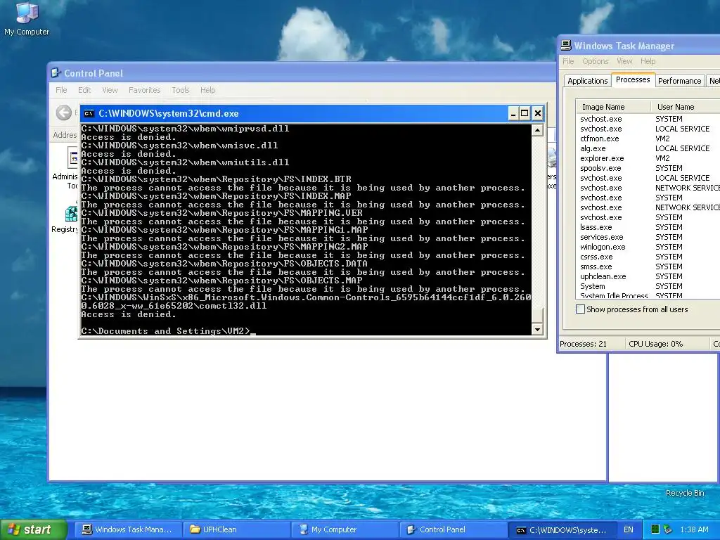
Task: Switch to Performance tab in Task Manager
Action: 680,81
